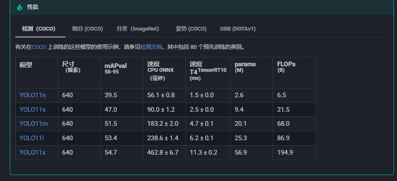Open the YOLO11m model link
Viewport: 397px width, 181px height.
click(x=34, y=124)
